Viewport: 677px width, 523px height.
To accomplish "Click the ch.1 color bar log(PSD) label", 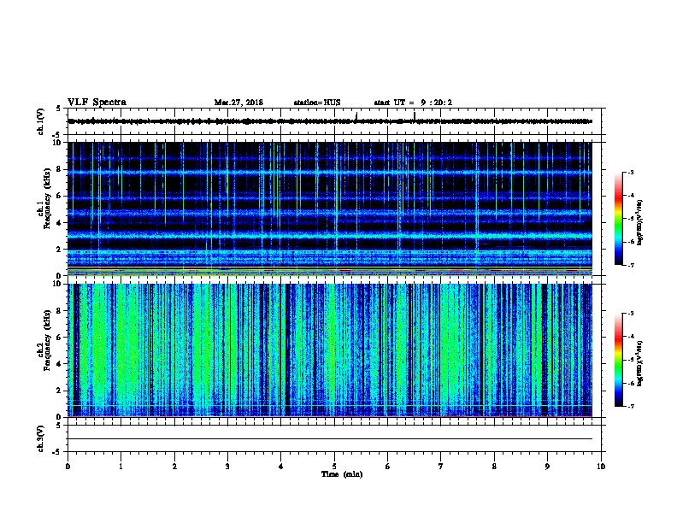I will [x=639, y=222].
